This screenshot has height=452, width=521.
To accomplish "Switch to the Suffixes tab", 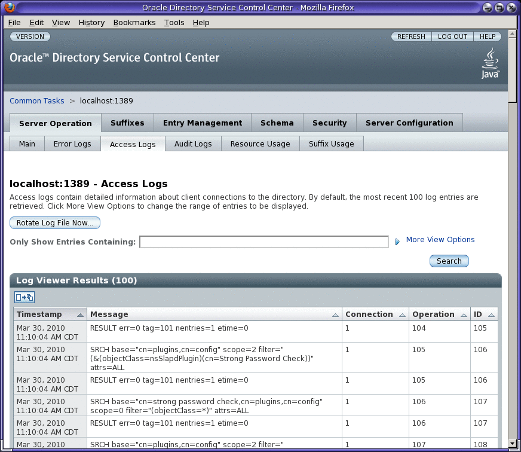I will coord(127,123).
